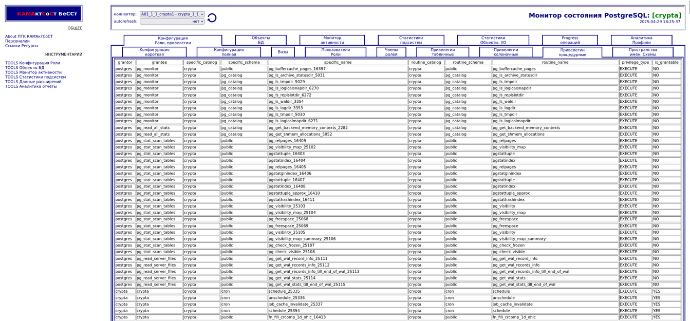Open the коннектор dropdown
Screen dimensions: 690x321
[172, 14]
